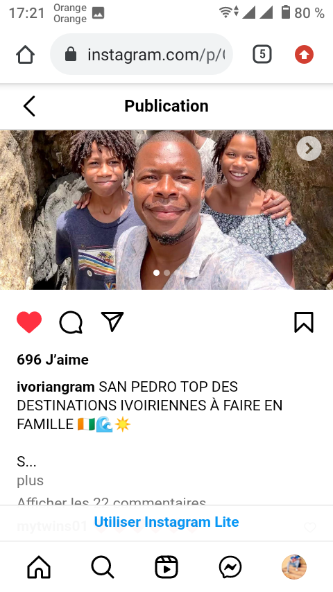Tap Utiliser Instagram Lite link
Image resolution: width=333 pixels, height=592 pixels.
166,522
